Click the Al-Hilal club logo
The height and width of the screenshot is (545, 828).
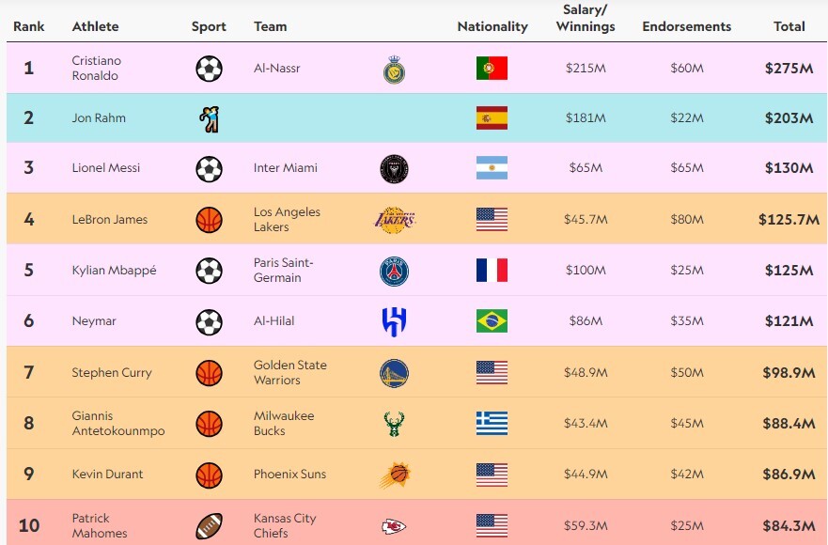[394, 321]
